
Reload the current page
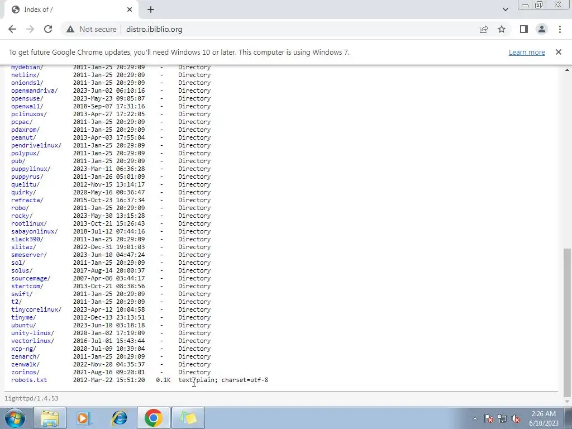coord(48,29)
